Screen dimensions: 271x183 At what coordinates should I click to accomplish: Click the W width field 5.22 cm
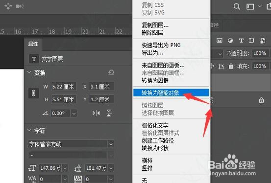coord(64,86)
